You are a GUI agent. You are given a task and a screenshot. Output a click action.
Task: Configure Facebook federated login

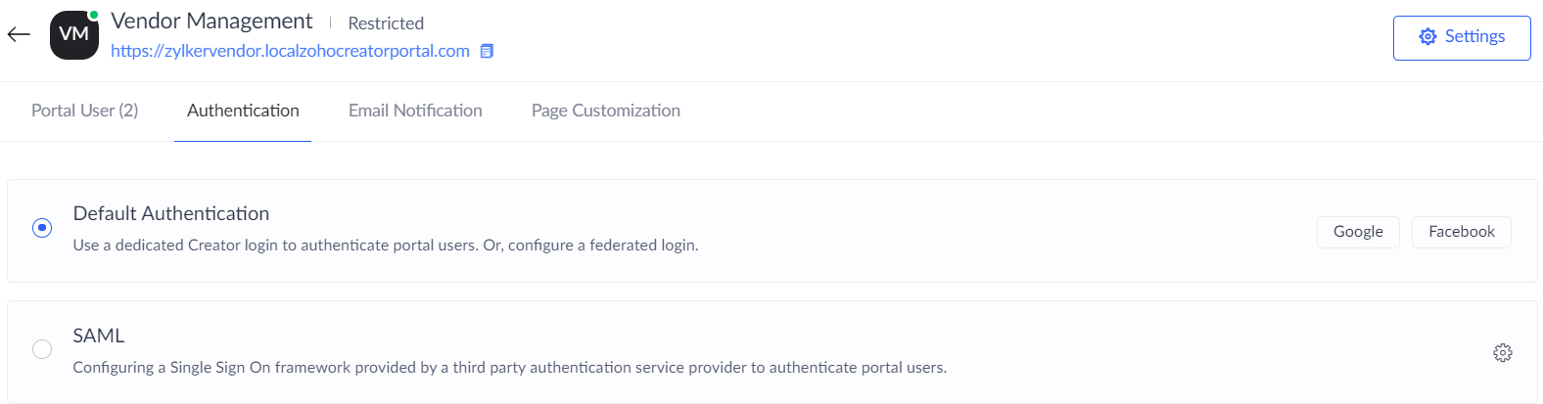[1462, 232]
